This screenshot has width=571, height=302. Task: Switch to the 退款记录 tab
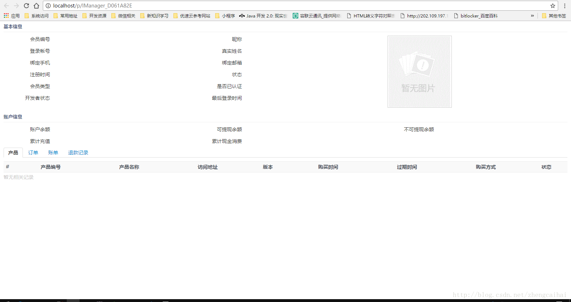[78, 153]
